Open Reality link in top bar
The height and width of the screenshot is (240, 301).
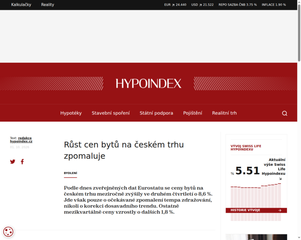[47, 5]
